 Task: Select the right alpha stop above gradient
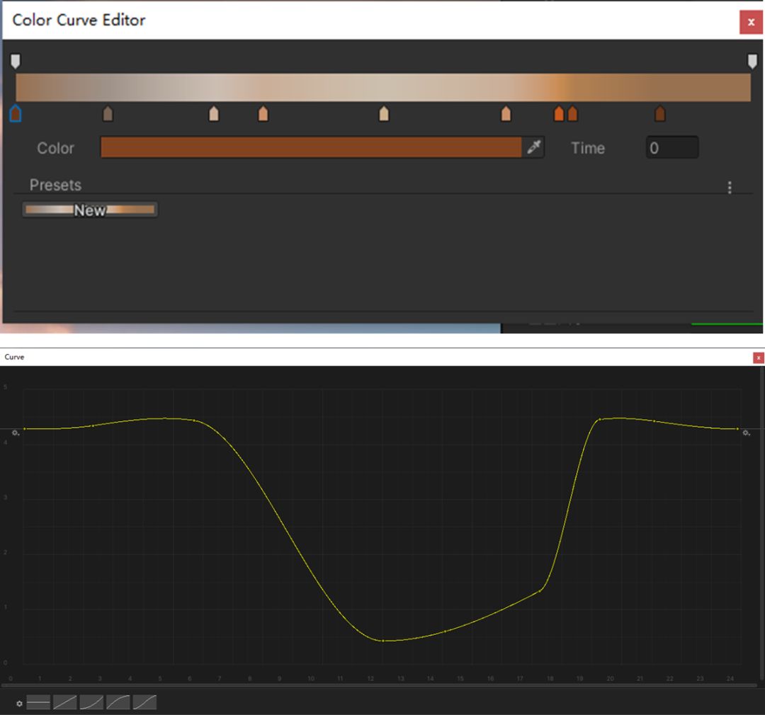pyautogui.click(x=752, y=62)
